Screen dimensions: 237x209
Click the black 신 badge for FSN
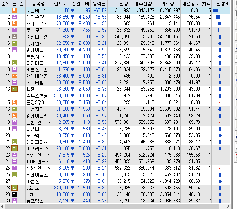point(15,194)
